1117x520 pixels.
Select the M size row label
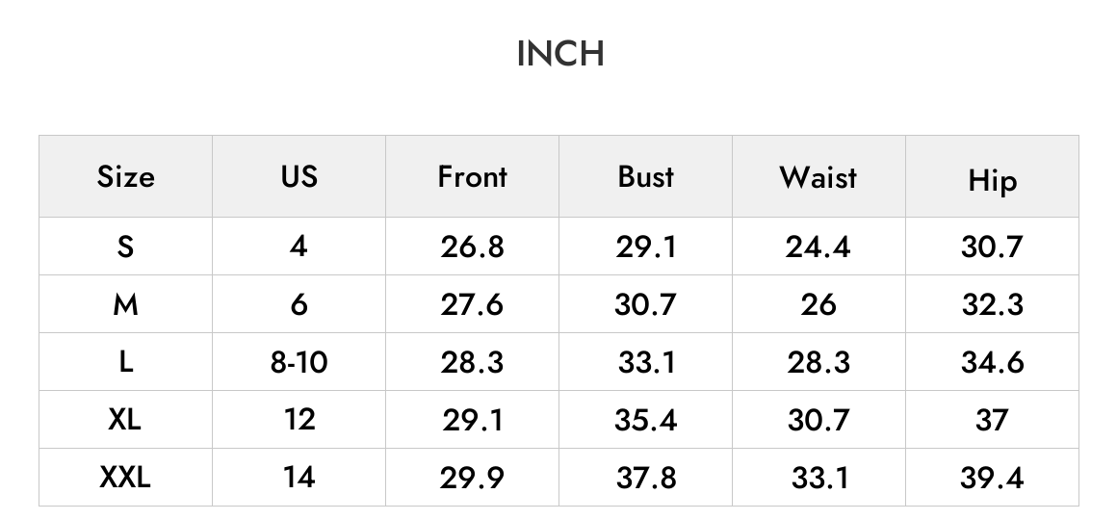[x=125, y=304]
